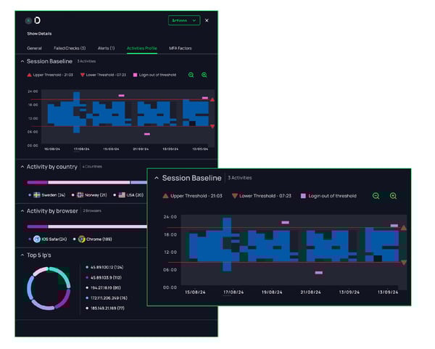Click the 21/08/24 date label in overlay chart
Viewport: 435px width, 349px height.
[311, 292]
